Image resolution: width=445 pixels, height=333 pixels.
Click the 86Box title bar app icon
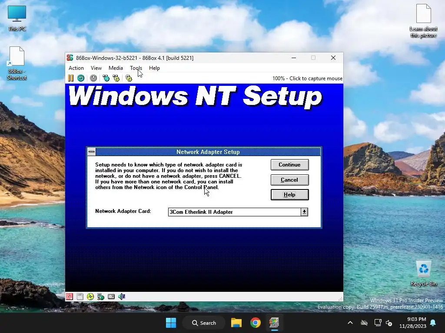[70, 58]
